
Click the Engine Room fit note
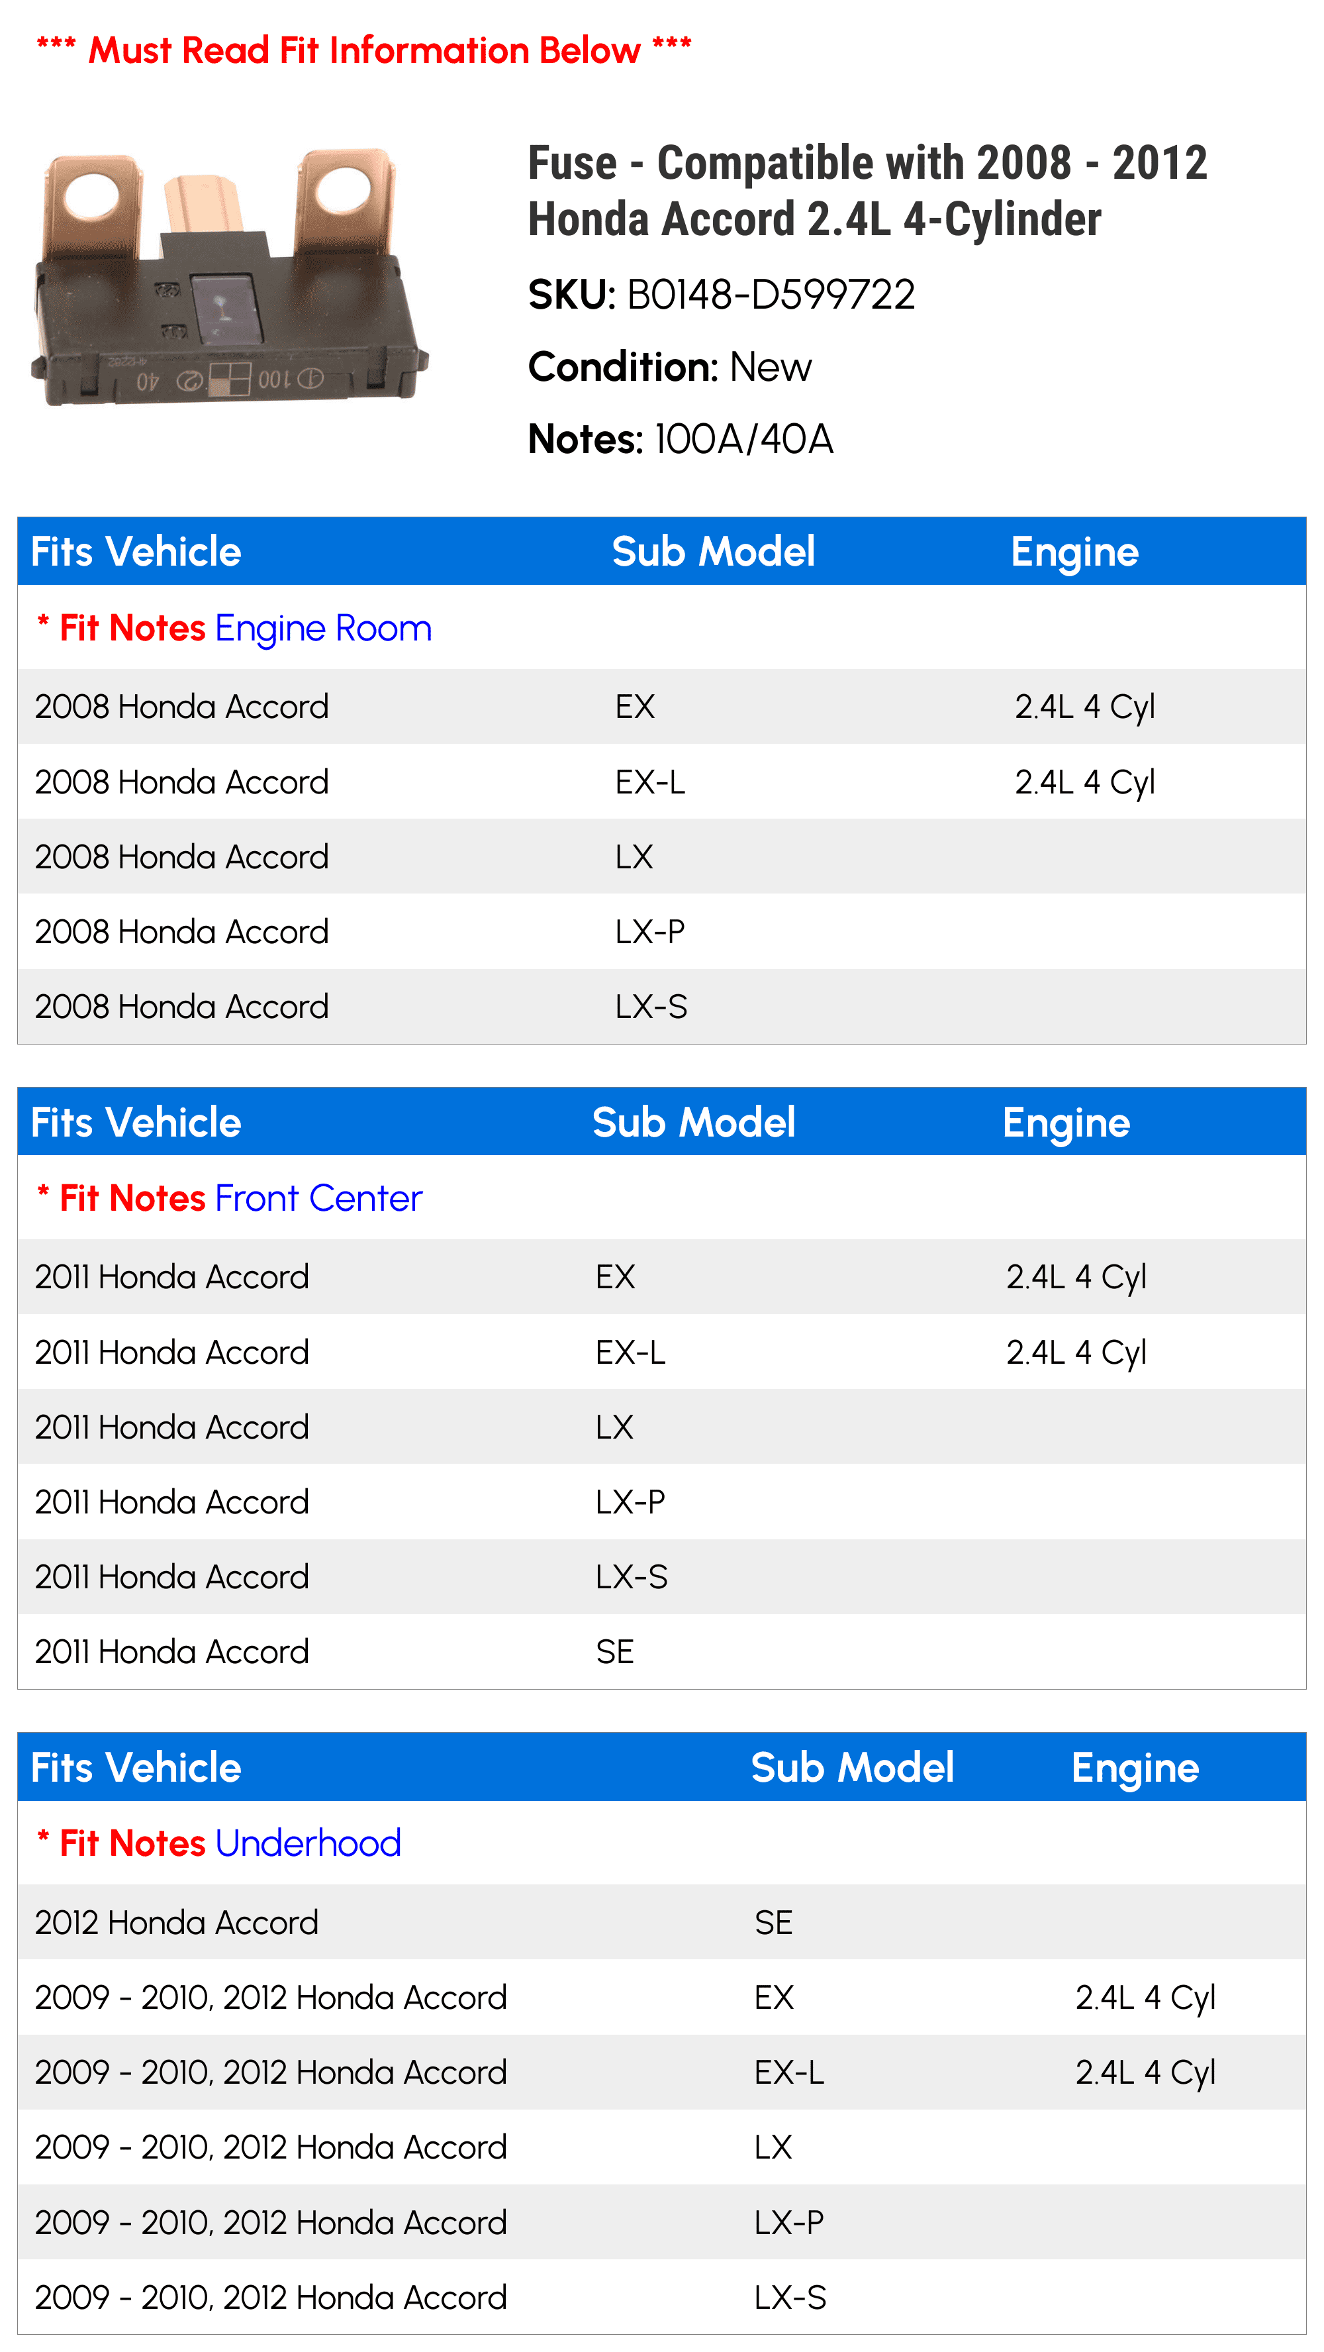pyautogui.click(x=323, y=628)
